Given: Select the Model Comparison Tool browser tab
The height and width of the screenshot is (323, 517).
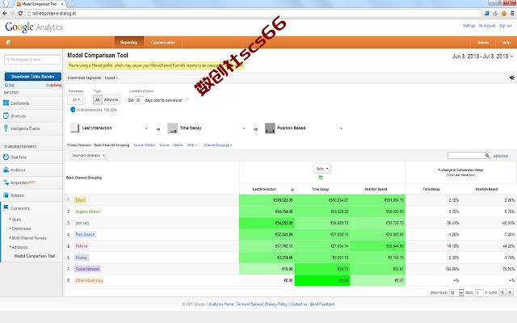Looking at the screenshot, I should (40, 4).
